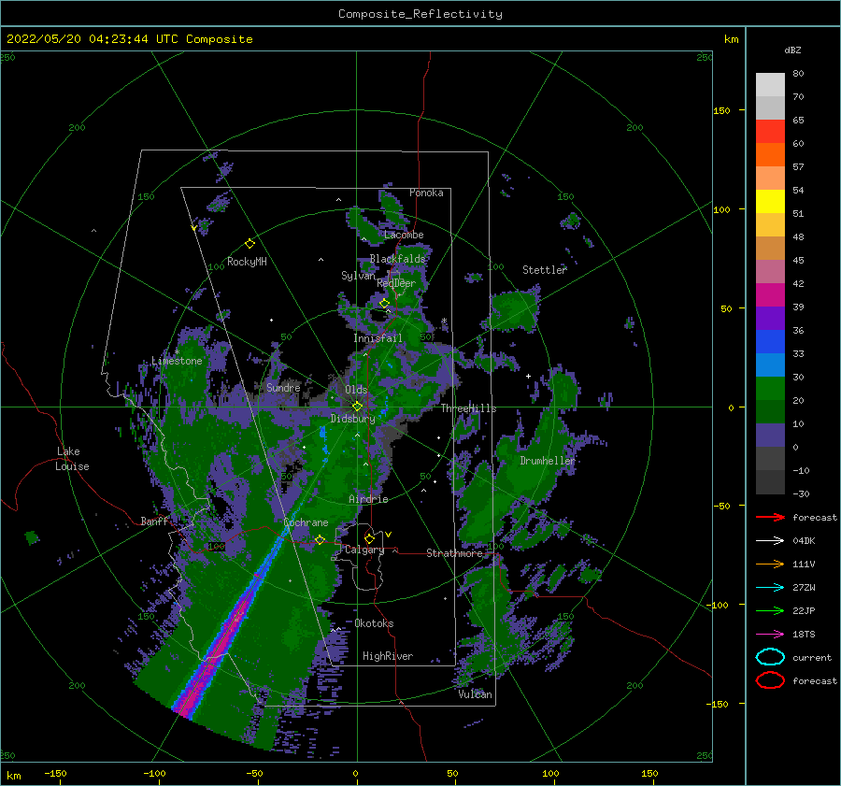
Task: Click the RockyMH label
Action: click(x=247, y=262)
